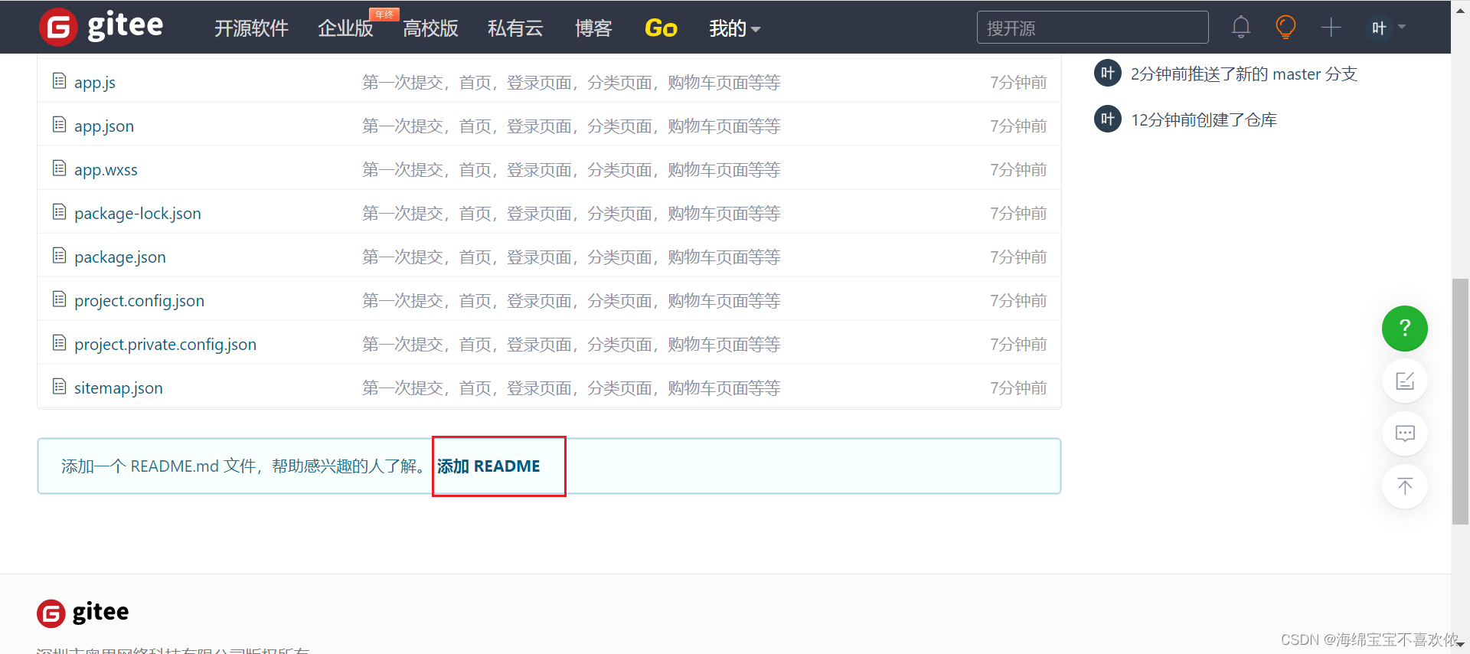Open 私有云 in navigation

click(515, 28)
